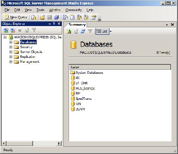178x154 pixels.
Task: Click Disconnect icon in Object Explorer
Action: pyautogui.click(x=13, y=30)
